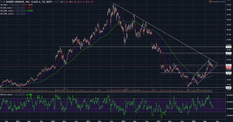The height and width of the screenshot is (122, 233).
Task: Expand the Vol (20) indicator dropdown arrow
Action: pyautogui.click(x=7, y=5)
